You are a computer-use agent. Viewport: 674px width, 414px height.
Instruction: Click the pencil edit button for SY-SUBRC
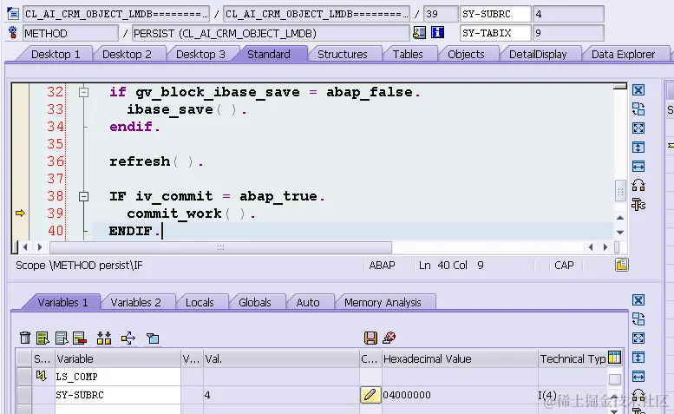(x=370, y=395)
